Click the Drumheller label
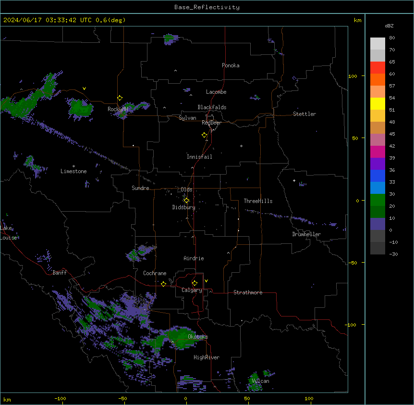 pos(306,234)
